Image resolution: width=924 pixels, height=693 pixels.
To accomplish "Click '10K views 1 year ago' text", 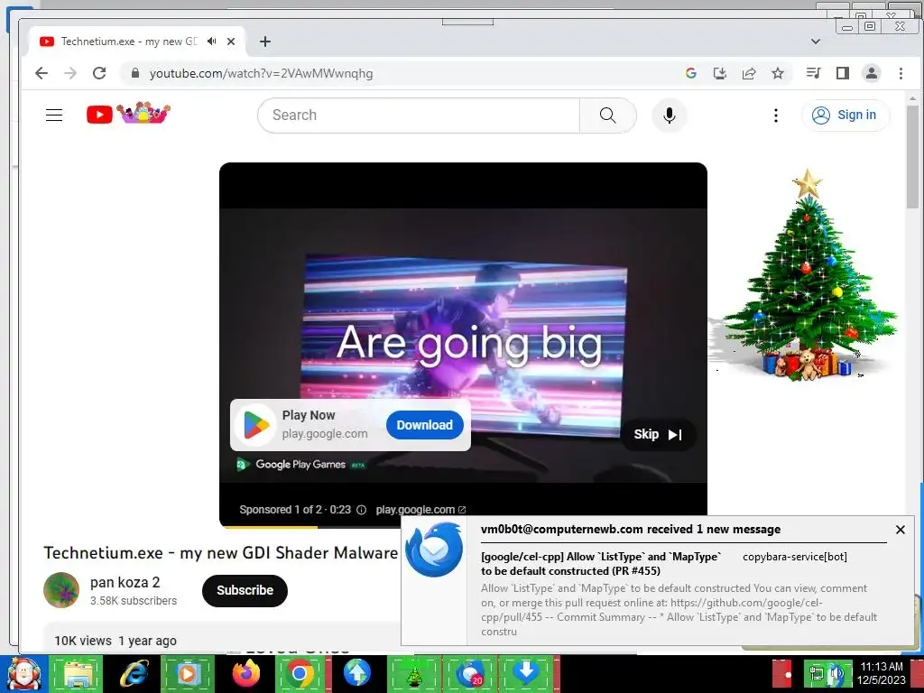I will [x=115, y=641].
